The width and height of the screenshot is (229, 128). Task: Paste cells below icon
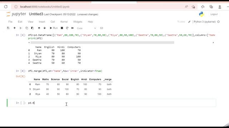click(32, 28)
